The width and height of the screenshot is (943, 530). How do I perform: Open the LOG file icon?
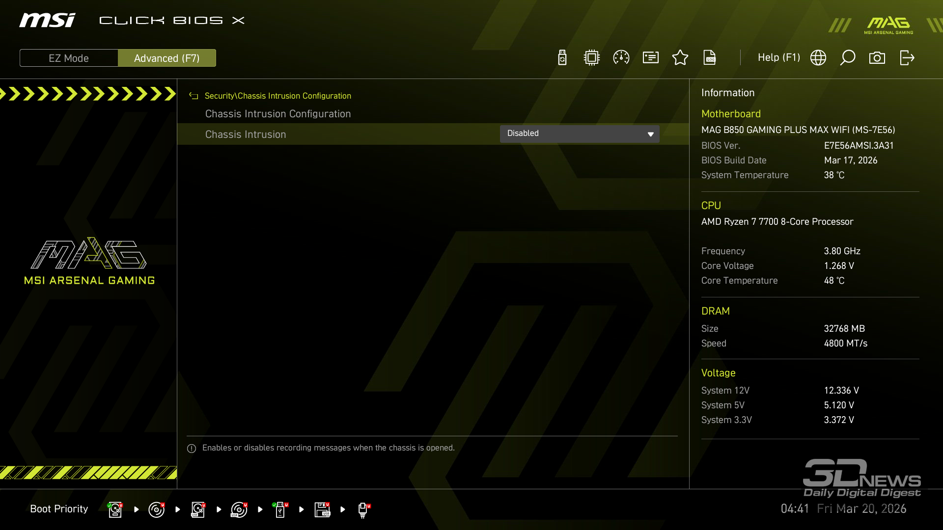[x=710, y=58]
